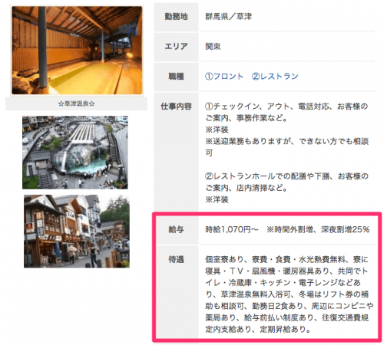Click the 個室寮あり benefits paragraph

[x=289, y=294]
